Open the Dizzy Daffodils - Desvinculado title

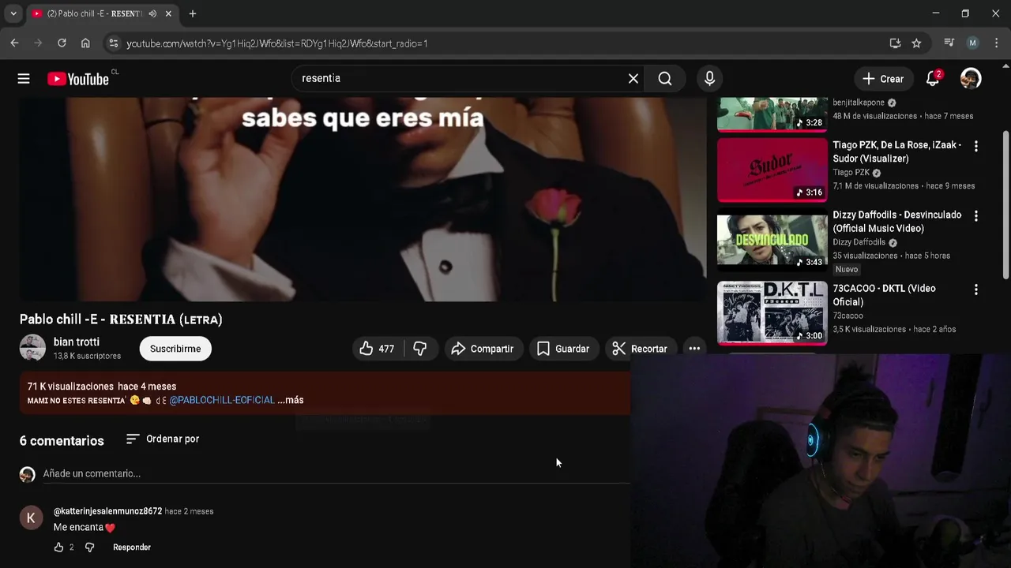pos(897,222)
